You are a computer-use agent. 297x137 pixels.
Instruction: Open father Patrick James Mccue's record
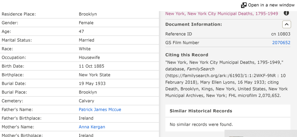tap(100, 109)
